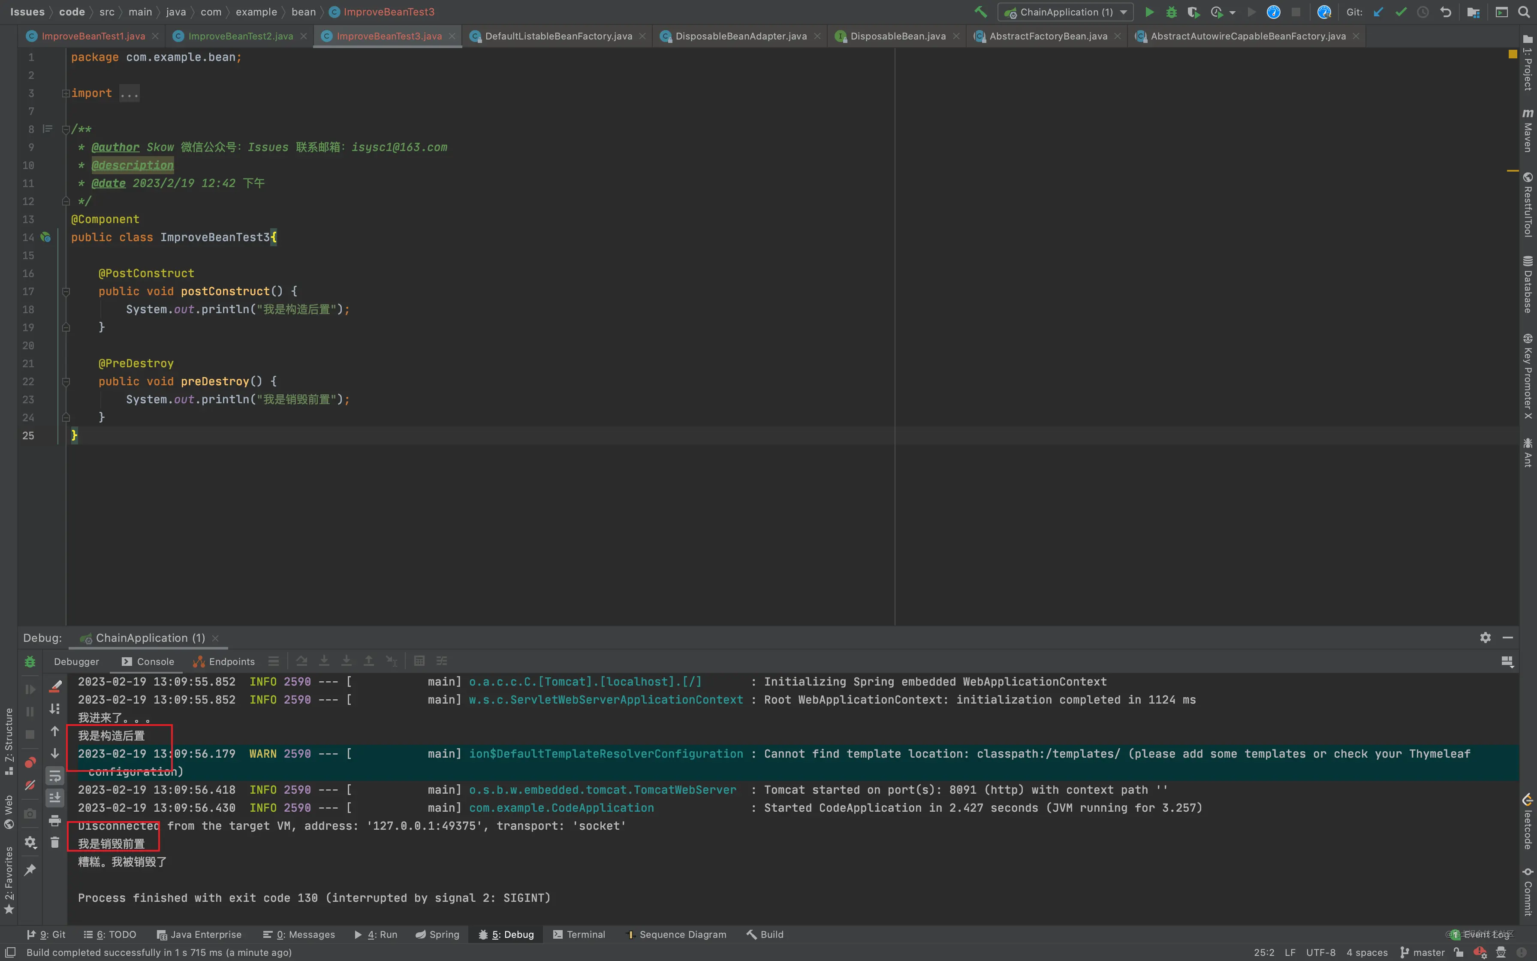Click the Run with Coverage shield icon
Image resolution: width=1537 pixels, height=961 pixels.
pos(1193,12)
